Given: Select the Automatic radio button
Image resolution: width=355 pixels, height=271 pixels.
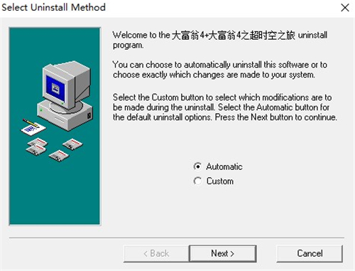Looking at the screenshot, I should click(197, 166).
